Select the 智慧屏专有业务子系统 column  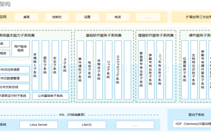pos(142,70)
